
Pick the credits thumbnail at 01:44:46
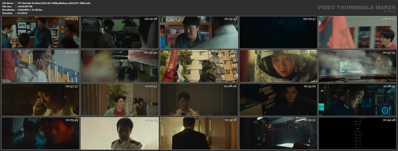(x=358, y=133)
